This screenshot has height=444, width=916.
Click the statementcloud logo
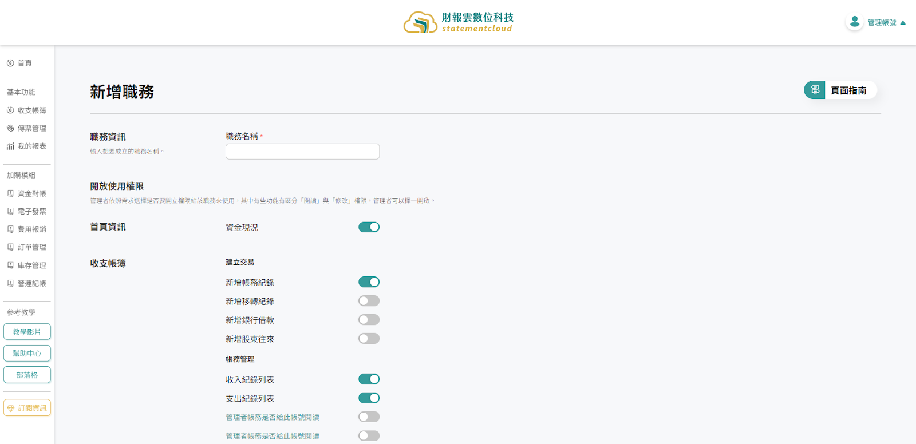coord(459,22)
